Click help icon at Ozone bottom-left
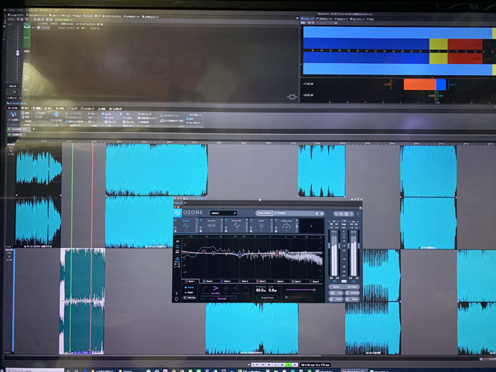This screenshot has height=372, width=496. tap(176, 294)
